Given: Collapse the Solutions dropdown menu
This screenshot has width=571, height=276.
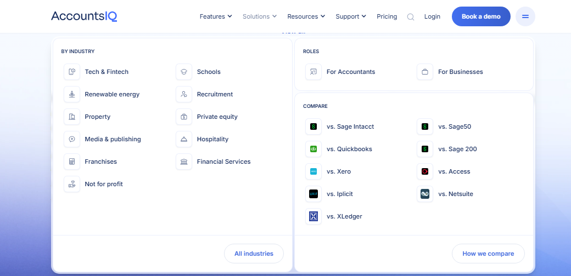Looking at the screenshot, I should [x=260, y=16].
